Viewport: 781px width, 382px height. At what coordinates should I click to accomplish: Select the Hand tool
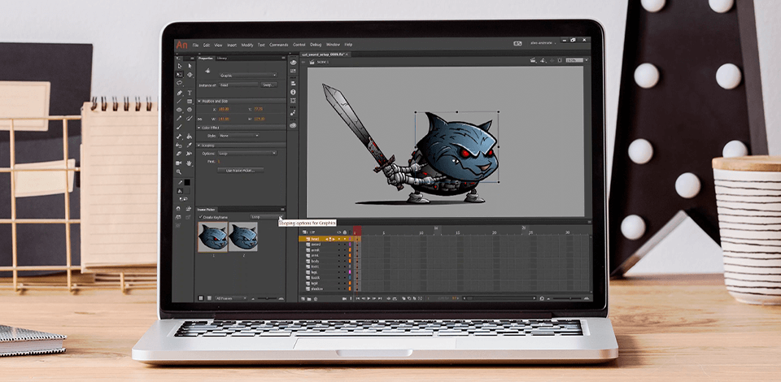(x=190, y=163)
